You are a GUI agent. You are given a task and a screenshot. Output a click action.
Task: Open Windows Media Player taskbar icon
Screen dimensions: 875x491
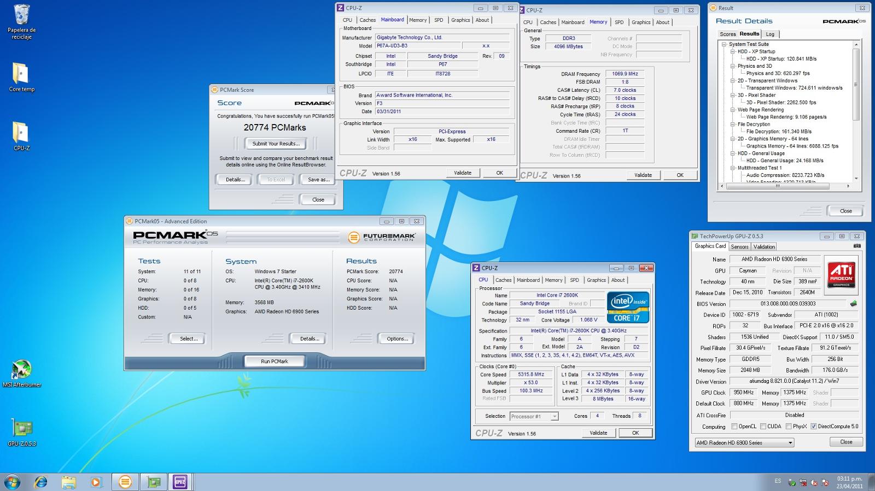tap(96, 482)
